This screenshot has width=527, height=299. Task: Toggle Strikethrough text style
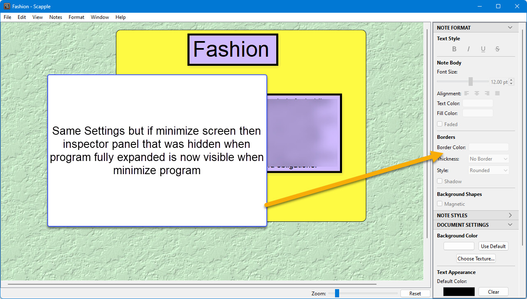(497, 49)
